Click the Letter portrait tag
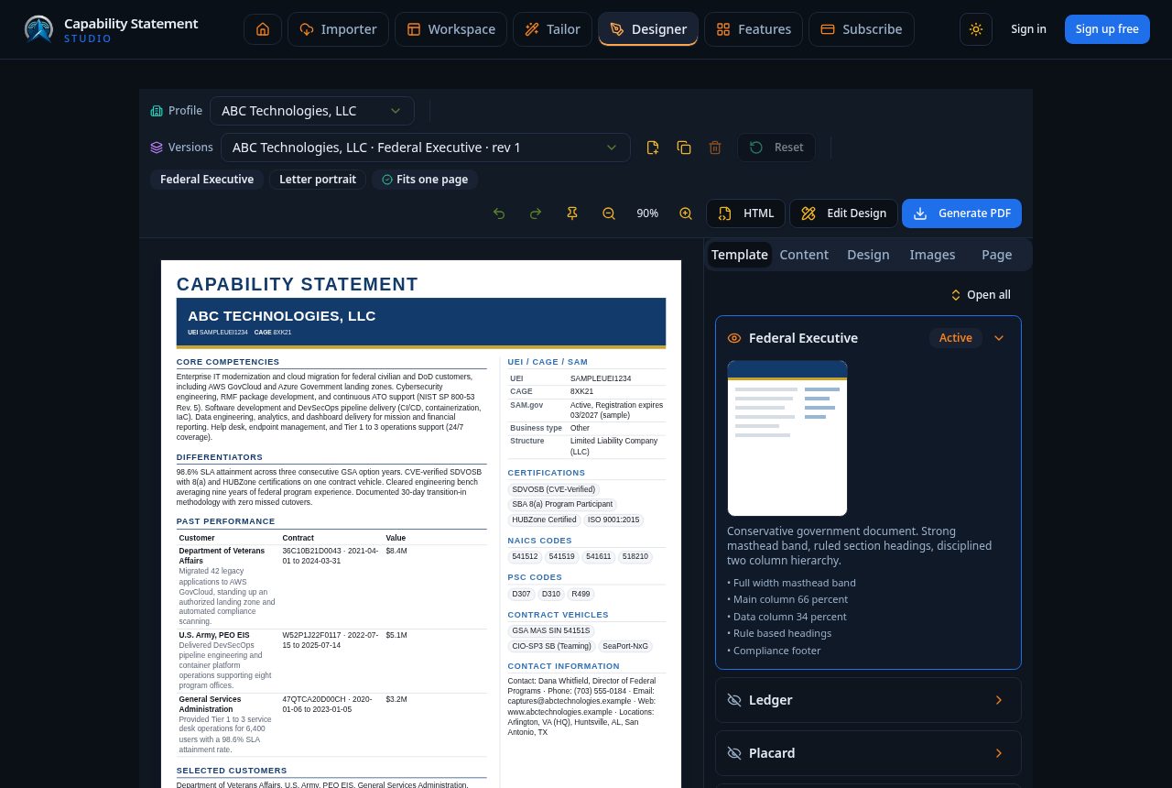Image resolution: width=1172 pixels, height=788 pixels. 318,180
